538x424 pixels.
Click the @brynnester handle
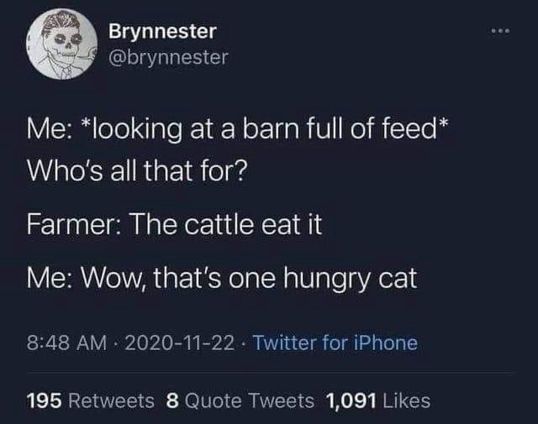click(x=168, y=56)
